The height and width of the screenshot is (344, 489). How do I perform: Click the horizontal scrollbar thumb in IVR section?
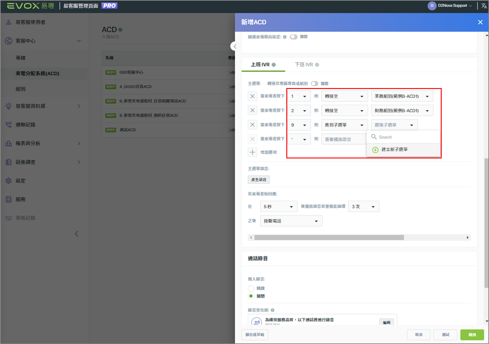[329, 237]
